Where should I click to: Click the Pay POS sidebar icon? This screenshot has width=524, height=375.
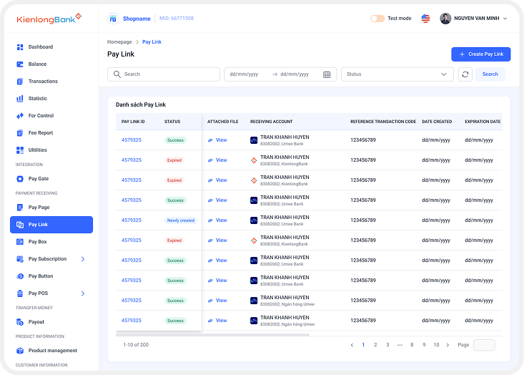click(x=20, y=293)
